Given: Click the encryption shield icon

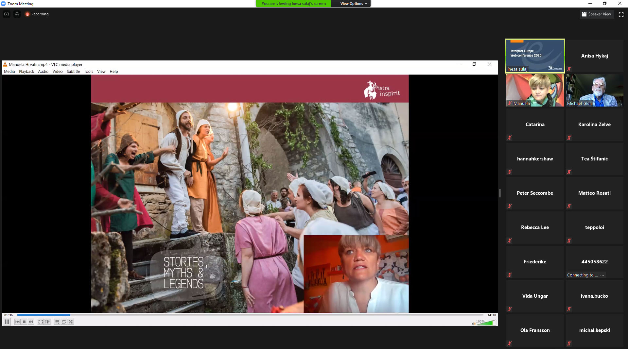Looking at the screenshot, I should (17, 14).
